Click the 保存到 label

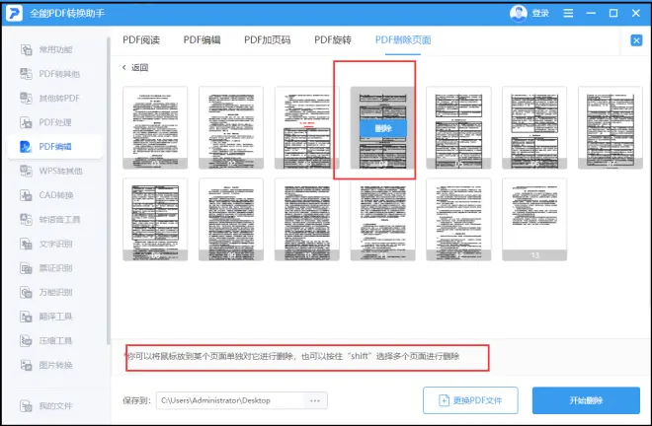coord(136,400)
